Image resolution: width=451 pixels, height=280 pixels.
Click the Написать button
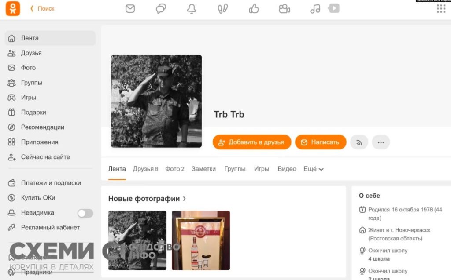321,142
